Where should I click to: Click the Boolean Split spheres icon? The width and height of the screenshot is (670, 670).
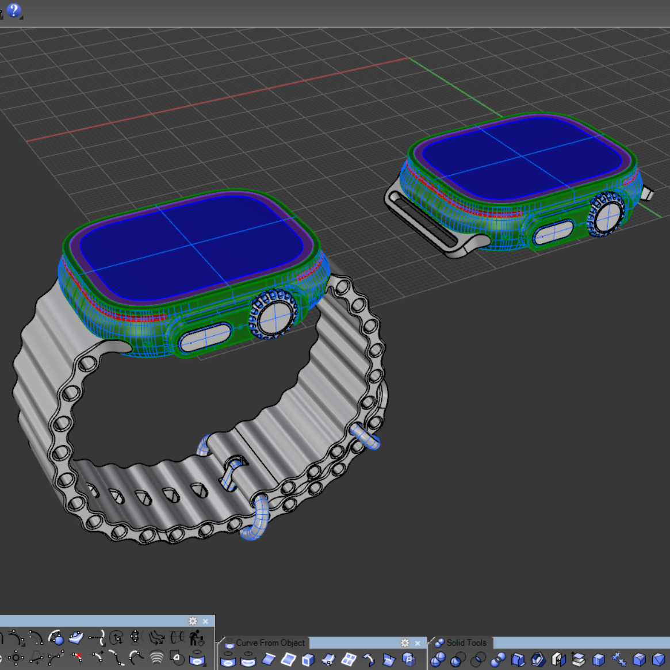pos(498,659)
